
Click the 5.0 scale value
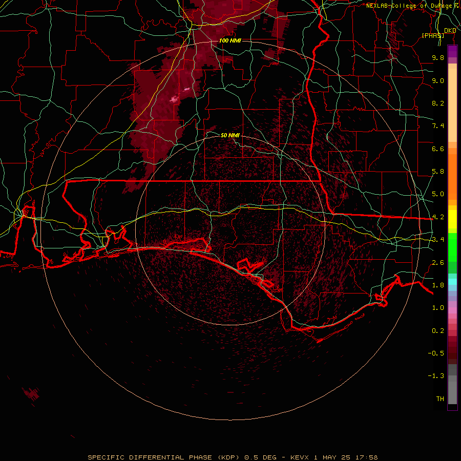[438, 194]
